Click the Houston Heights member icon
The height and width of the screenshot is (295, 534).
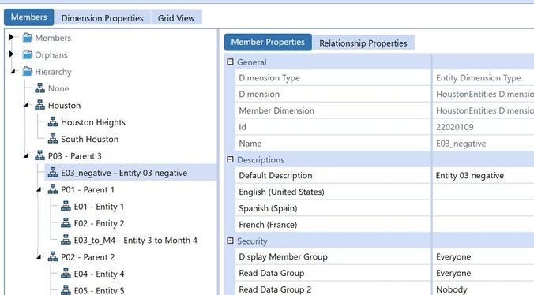pos(53,121)
